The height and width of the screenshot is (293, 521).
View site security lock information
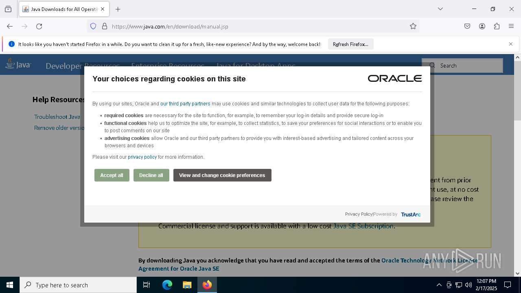point(105,26)
